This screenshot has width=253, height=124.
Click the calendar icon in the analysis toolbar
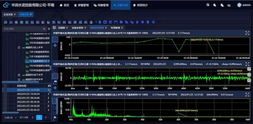pyautogui.click(x=110, y=22)
